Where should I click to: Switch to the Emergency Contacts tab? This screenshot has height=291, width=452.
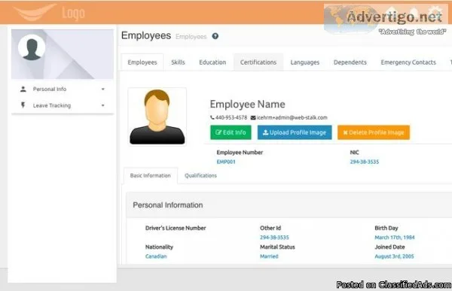tap(408, 62)
